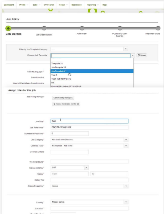The height and width of the screenshot is (214, 164).
Task: Go to CV Search
Action: (x=49, y=5)
